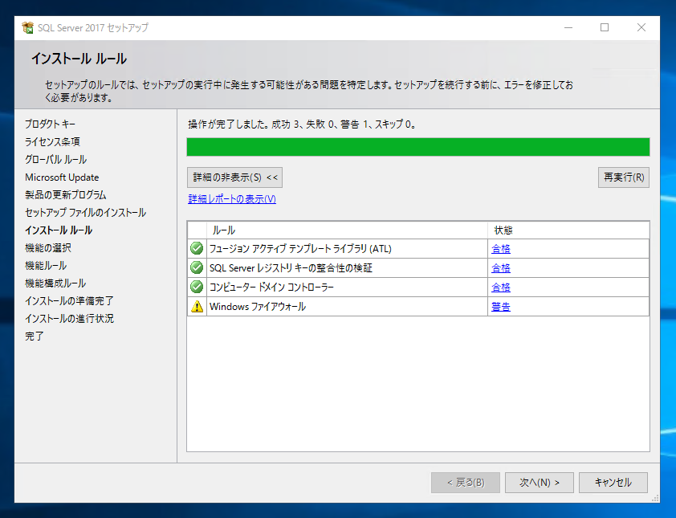Click the yellow warning icon for Windows ファイアウォール

pyautogui.click(x=197, y=307)
